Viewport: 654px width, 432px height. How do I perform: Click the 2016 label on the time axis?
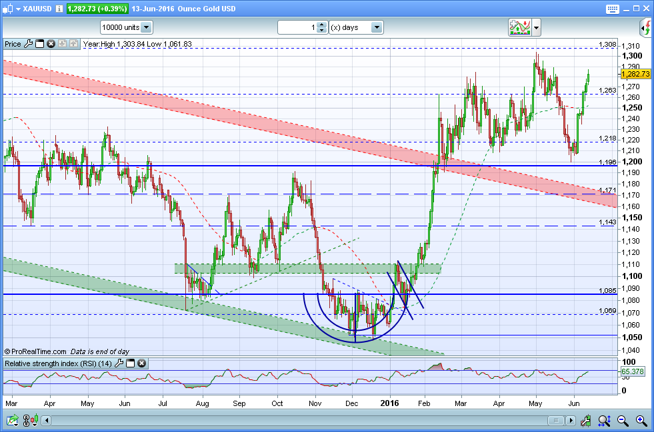389,403
